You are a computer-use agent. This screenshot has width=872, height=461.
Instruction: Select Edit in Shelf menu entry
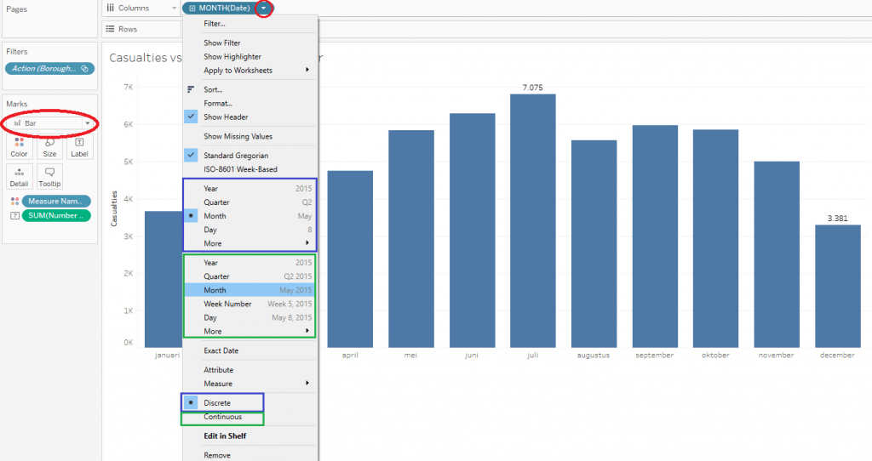point(225,436)
